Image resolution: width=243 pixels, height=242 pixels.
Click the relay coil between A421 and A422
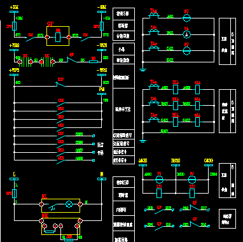(176, 89)
